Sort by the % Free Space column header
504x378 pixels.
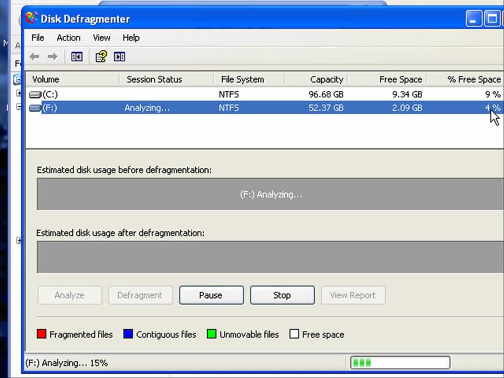tap(465, 79)
